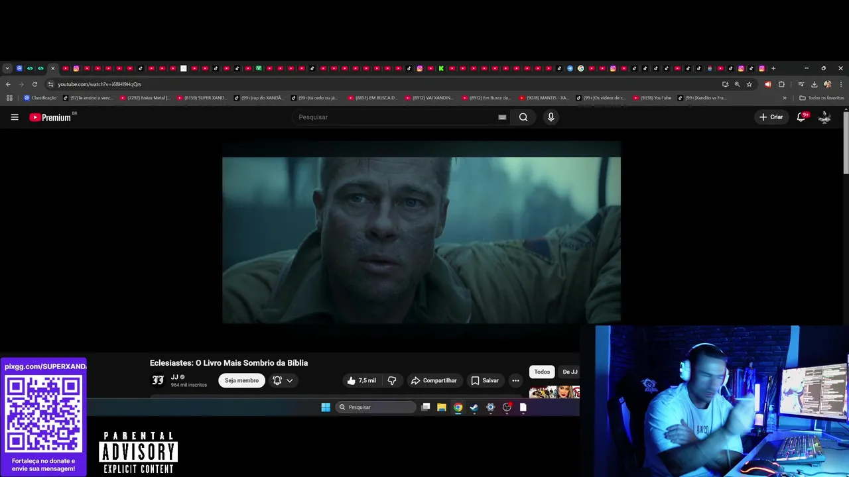The image size is (849, 477).
Task: Open Chrome downloads icon
Action: click(x=814, y=84)
